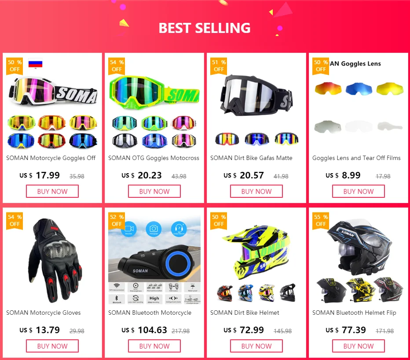Click the 55% OFF badge on flip helmet
The image size is (410, 360).
tap(321, 221)
